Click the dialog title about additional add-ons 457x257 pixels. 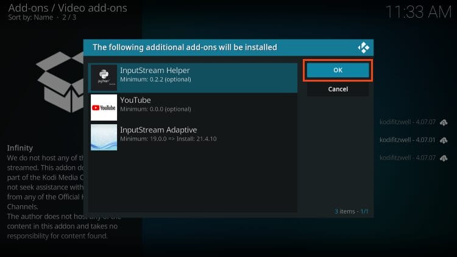click(185, 48)
